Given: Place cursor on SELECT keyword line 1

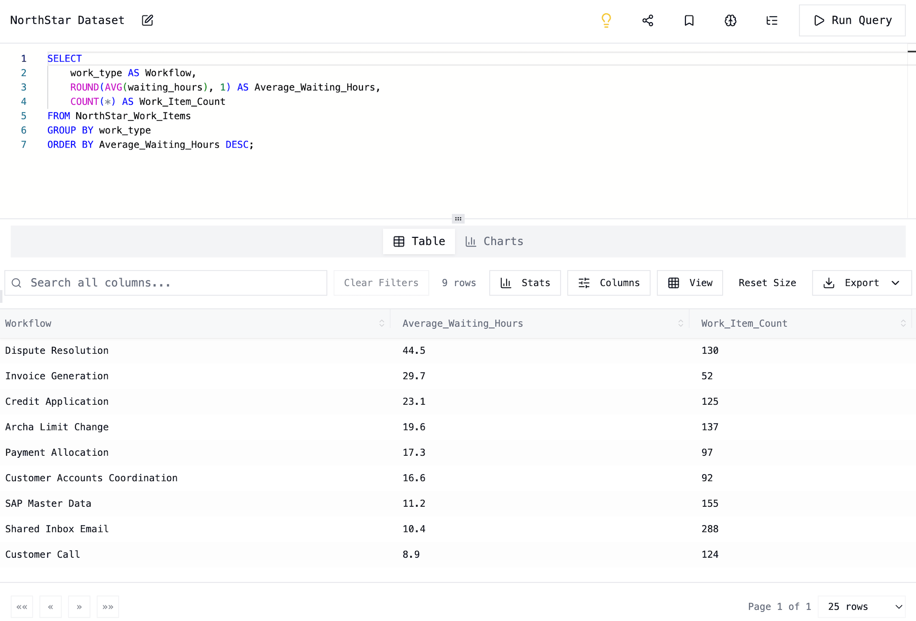Looking at the screenshot, I should (64, 59).
